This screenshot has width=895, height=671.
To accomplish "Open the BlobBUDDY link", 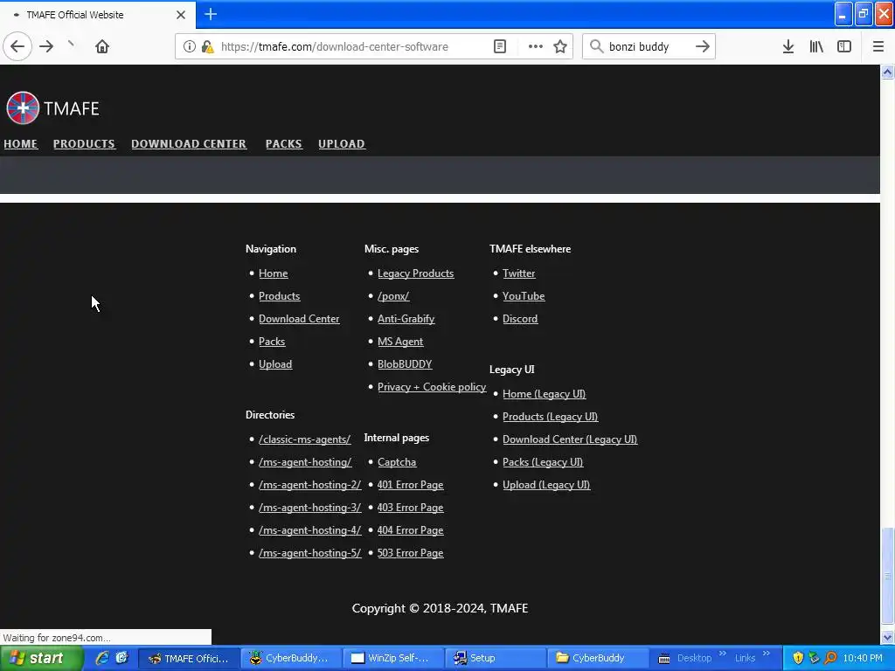I will pyautogui.click(x=405, y=364).
